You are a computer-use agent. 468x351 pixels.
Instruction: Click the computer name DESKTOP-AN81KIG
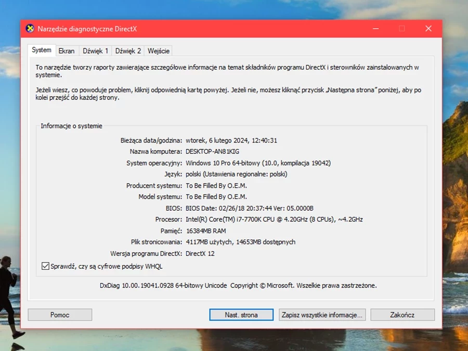(x=212, y=151)
